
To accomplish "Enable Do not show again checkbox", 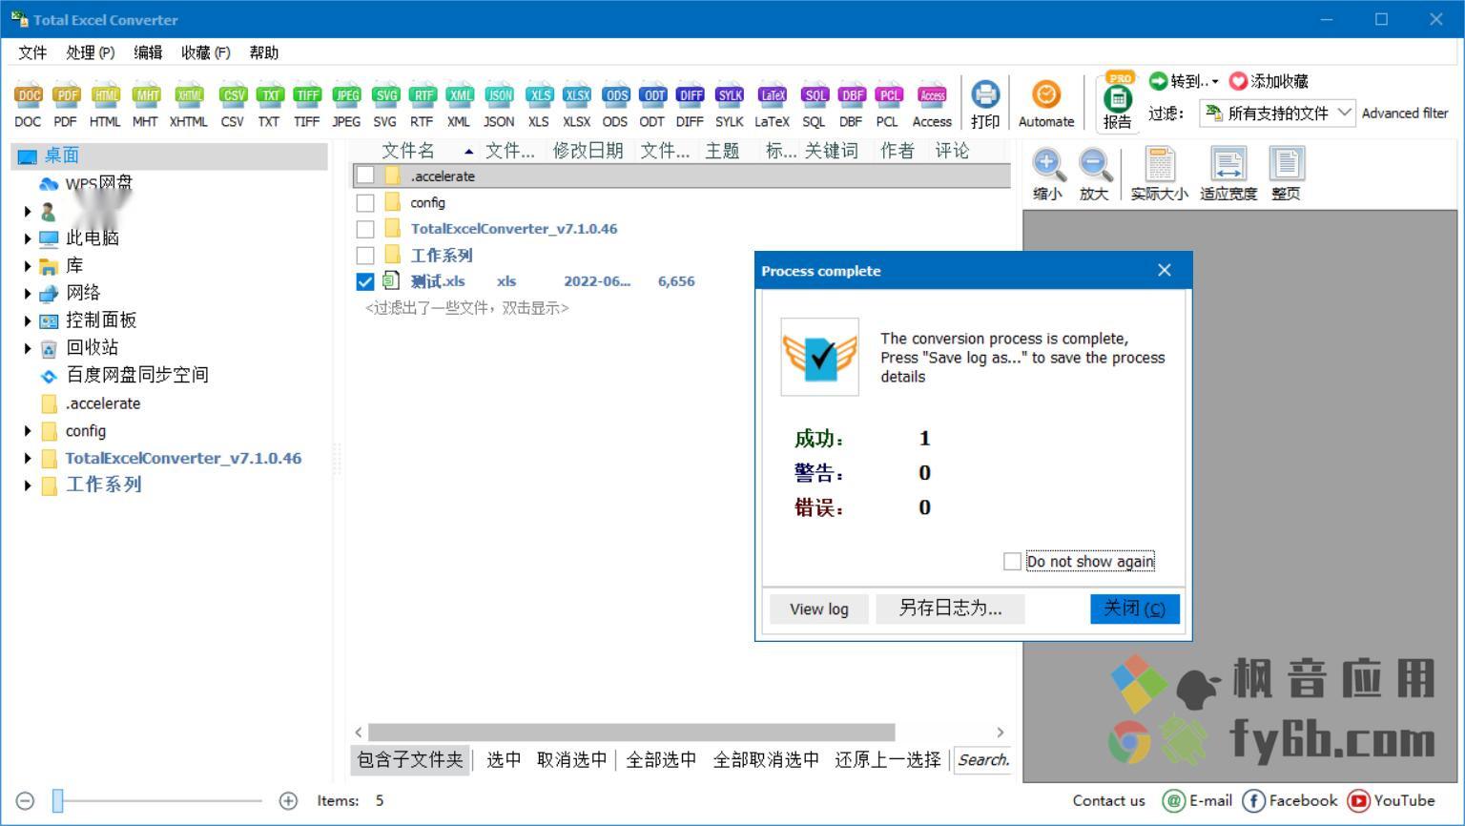I will pos(1013,562).
